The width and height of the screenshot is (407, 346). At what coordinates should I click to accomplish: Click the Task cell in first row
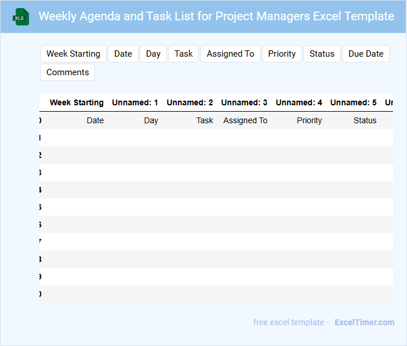point(205,120)
